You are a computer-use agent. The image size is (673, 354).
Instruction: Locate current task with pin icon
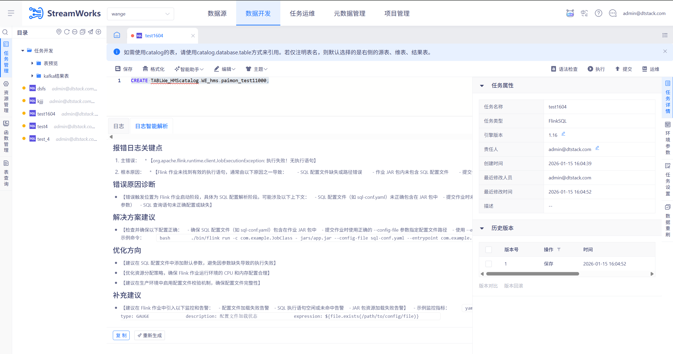[59, 32]
